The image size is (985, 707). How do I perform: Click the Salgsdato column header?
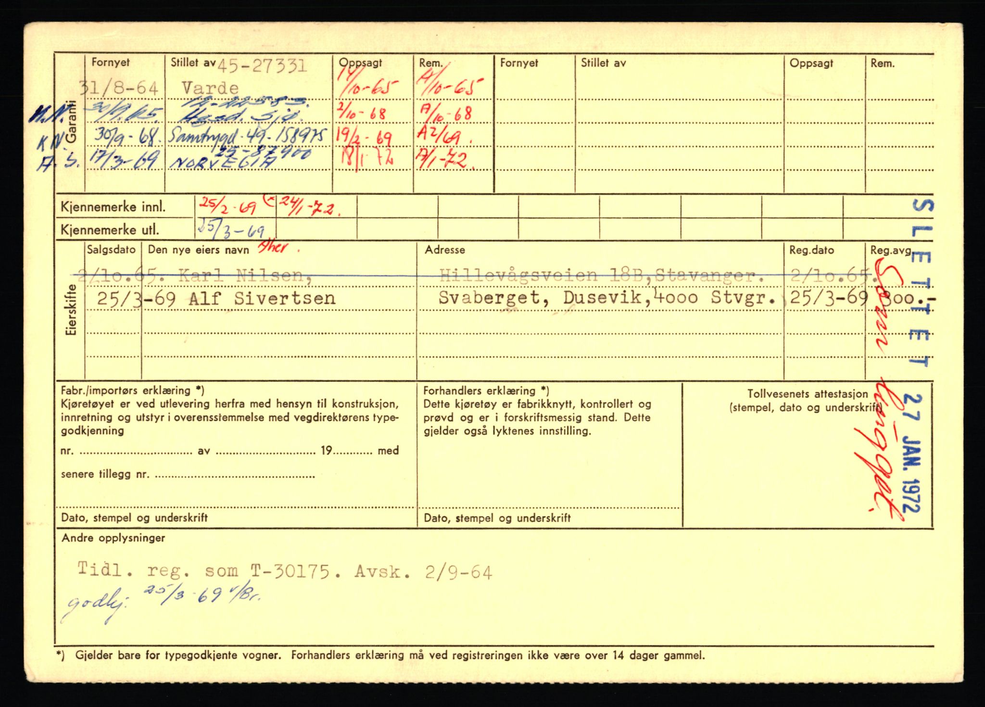tap(112, 250)
